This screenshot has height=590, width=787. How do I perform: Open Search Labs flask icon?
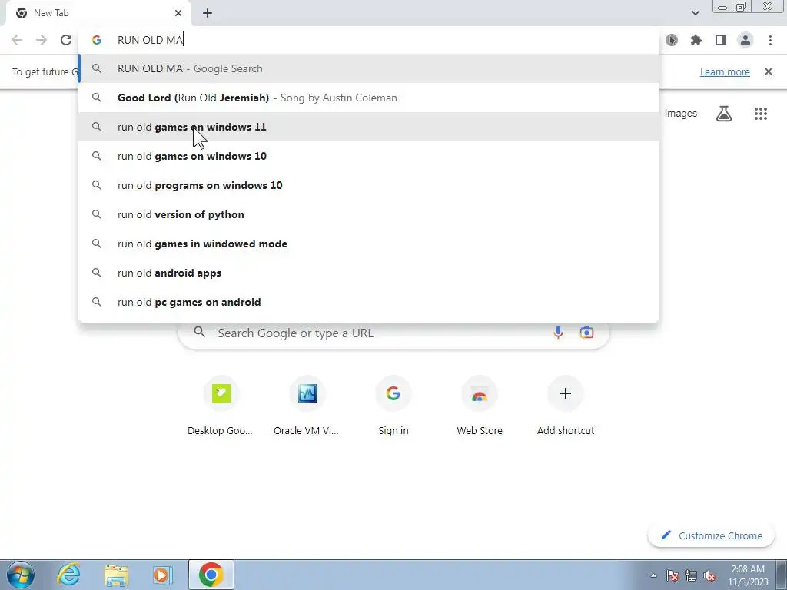pyautogui.click(x=724, y=114)
